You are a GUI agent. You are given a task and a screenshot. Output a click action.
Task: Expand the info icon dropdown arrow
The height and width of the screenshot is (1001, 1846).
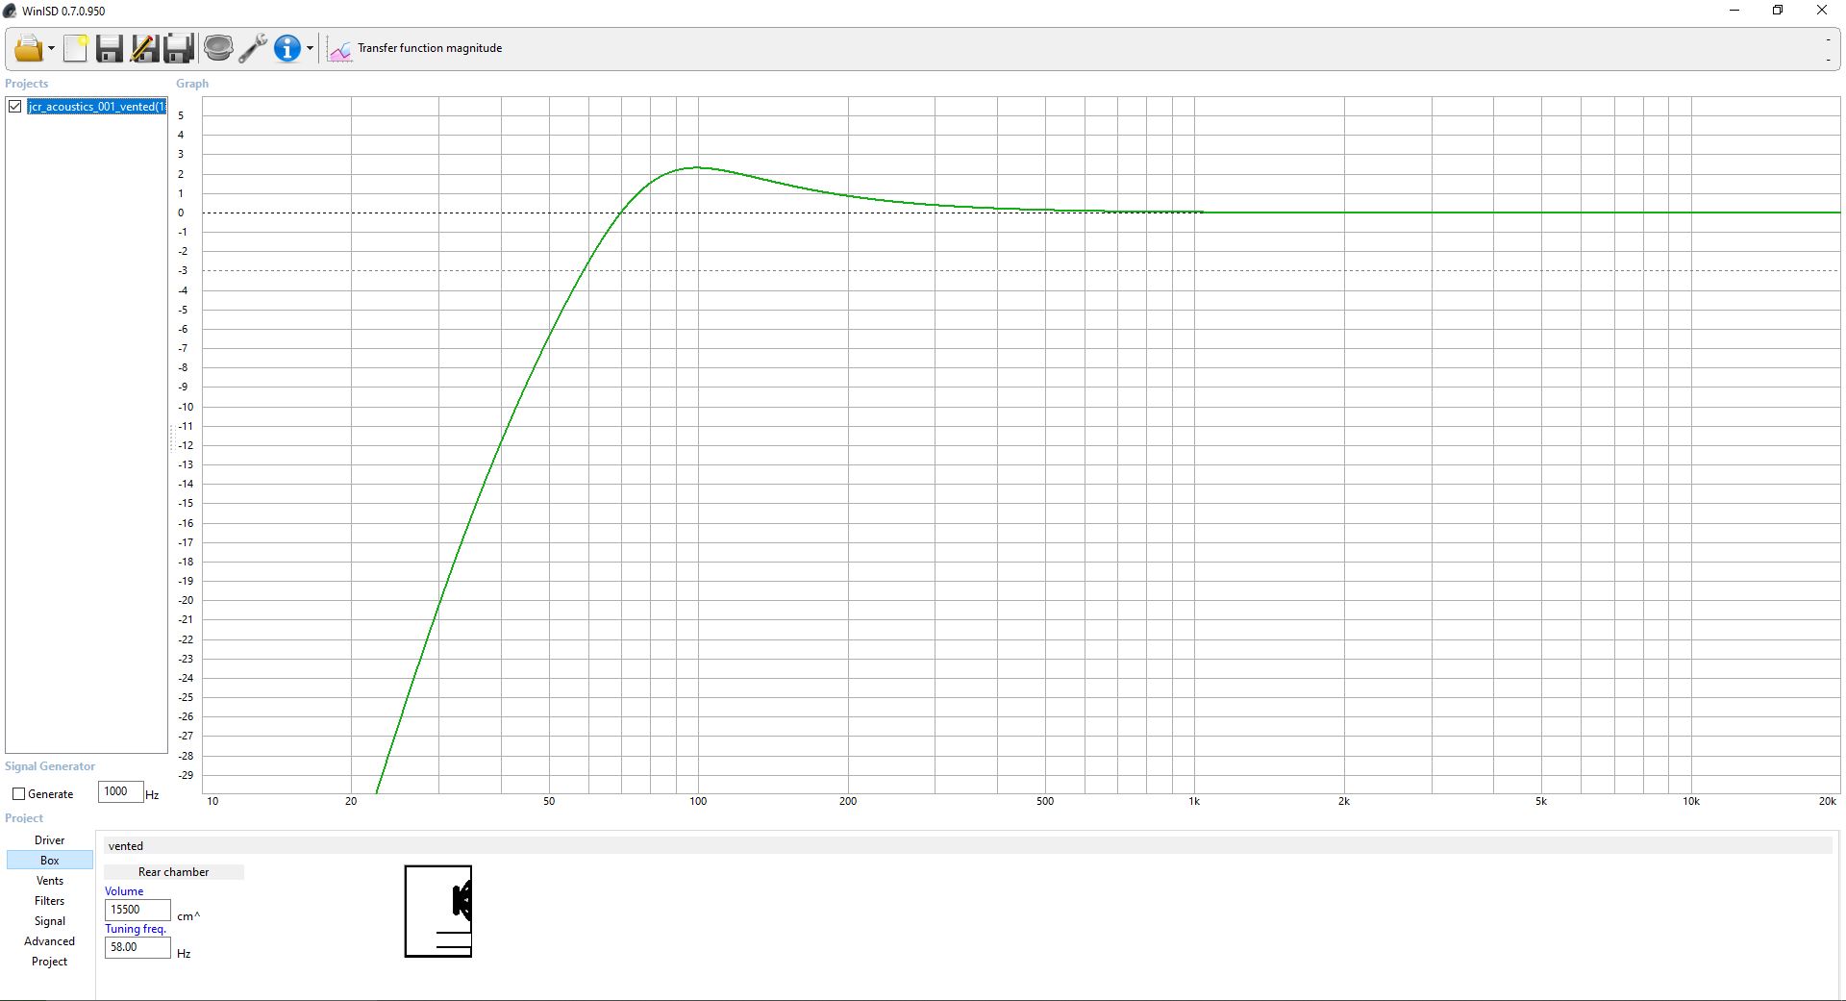click(x=310, y=48)
